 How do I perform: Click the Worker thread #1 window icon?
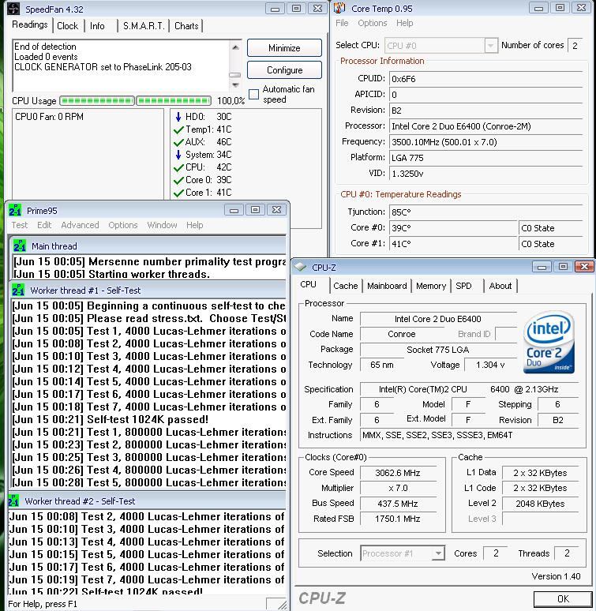[x=18, y=291]
